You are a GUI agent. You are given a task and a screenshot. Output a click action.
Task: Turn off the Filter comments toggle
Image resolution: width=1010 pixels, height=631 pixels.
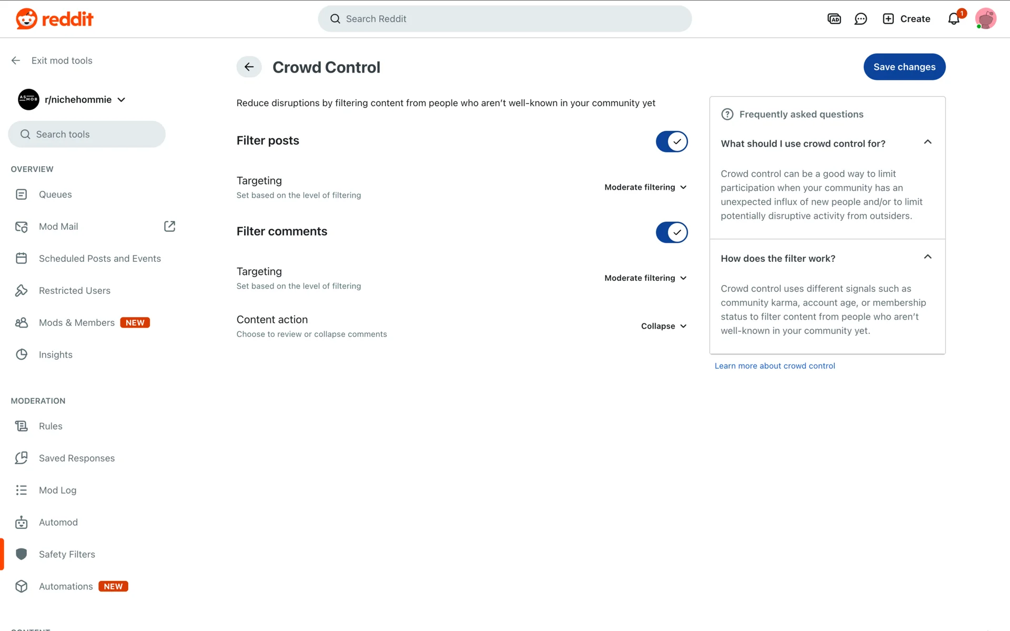tap(671, 232)
